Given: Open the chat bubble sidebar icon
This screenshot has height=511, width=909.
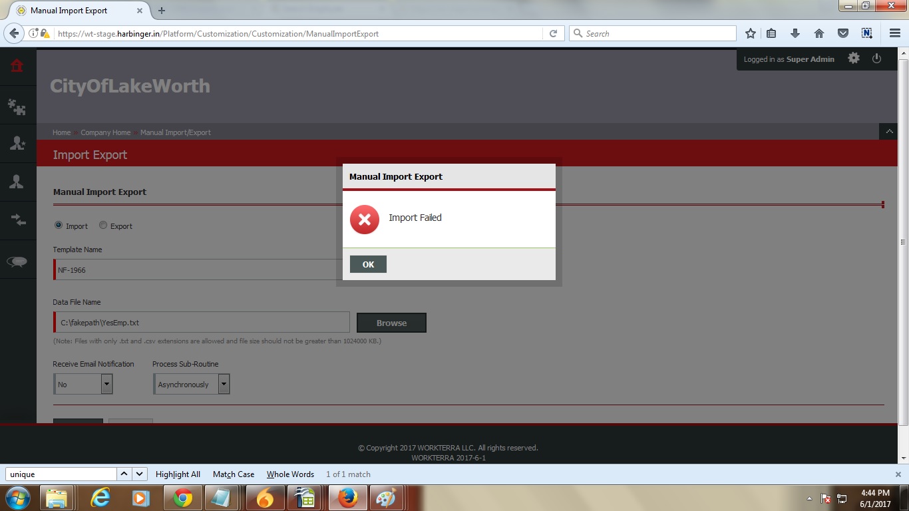Looking at the screenshot, I should click(x=17, y=261).
